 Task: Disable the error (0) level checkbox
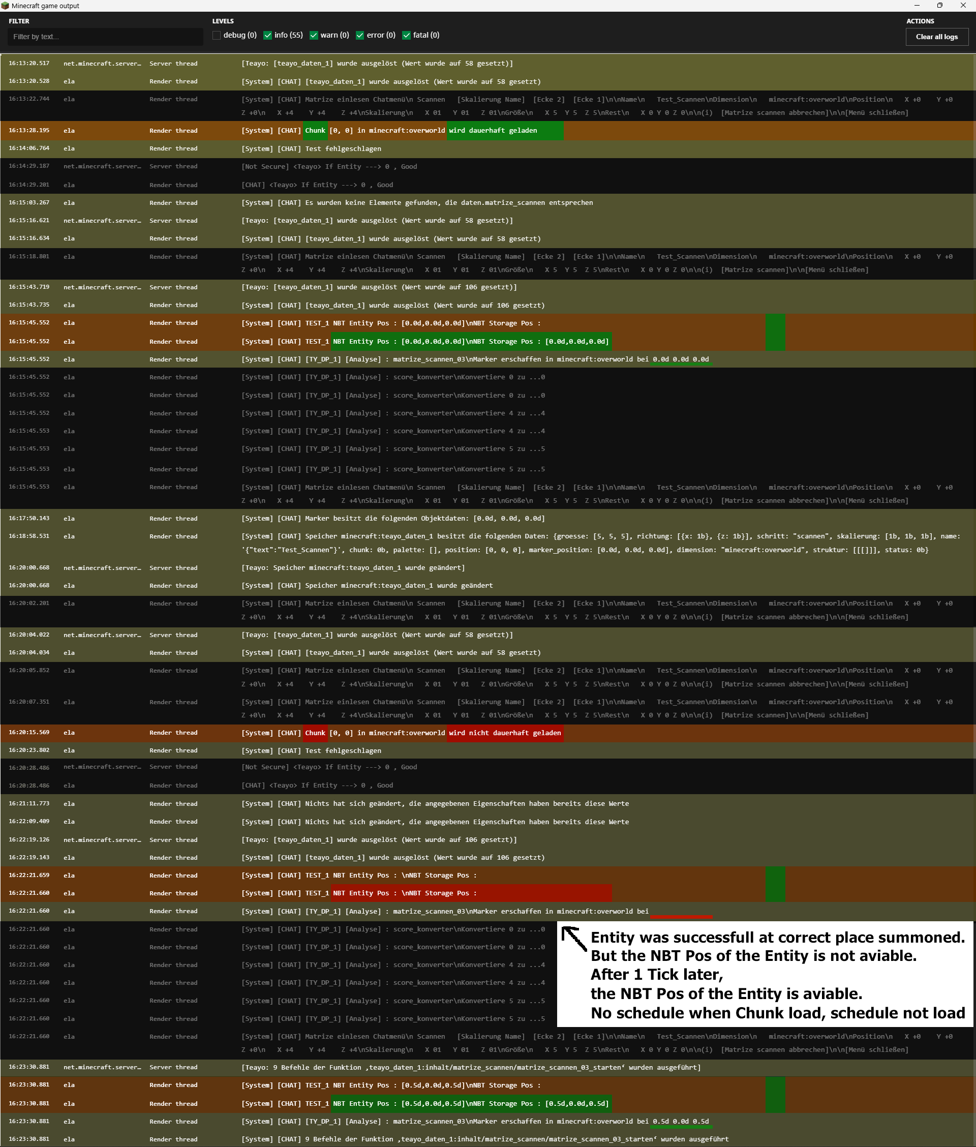[359, 36]
